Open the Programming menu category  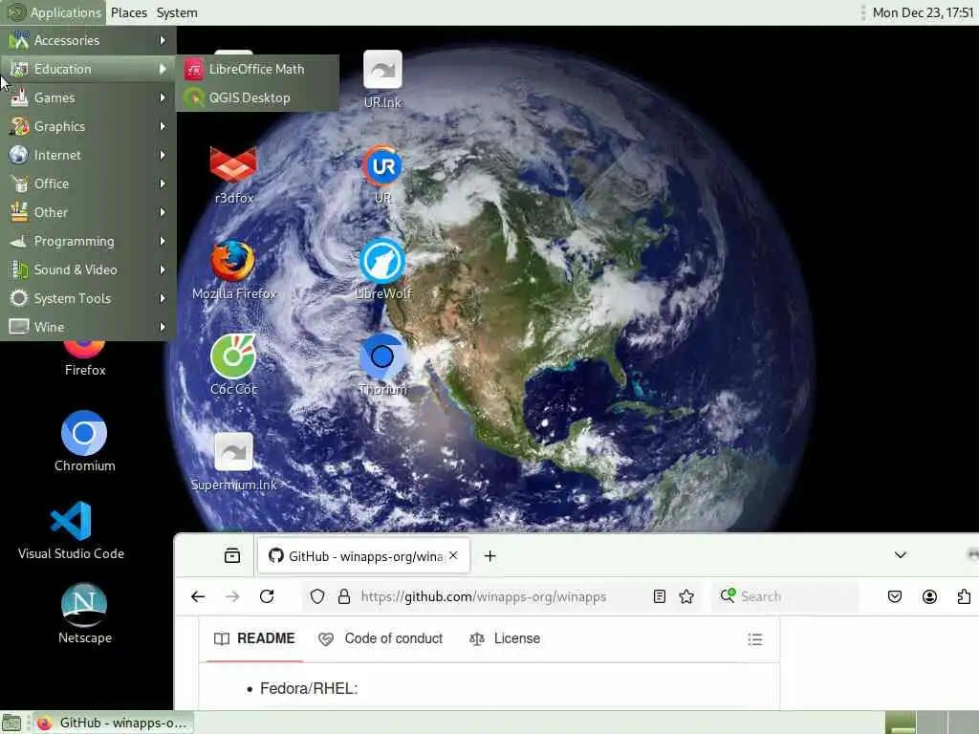pos(88,242)
